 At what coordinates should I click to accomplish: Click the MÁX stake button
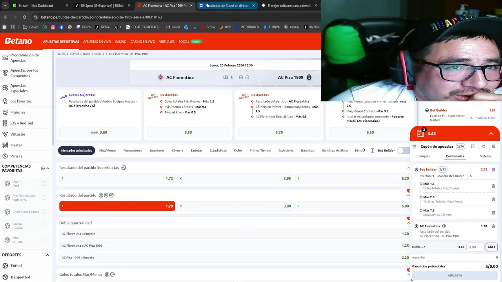491,247
